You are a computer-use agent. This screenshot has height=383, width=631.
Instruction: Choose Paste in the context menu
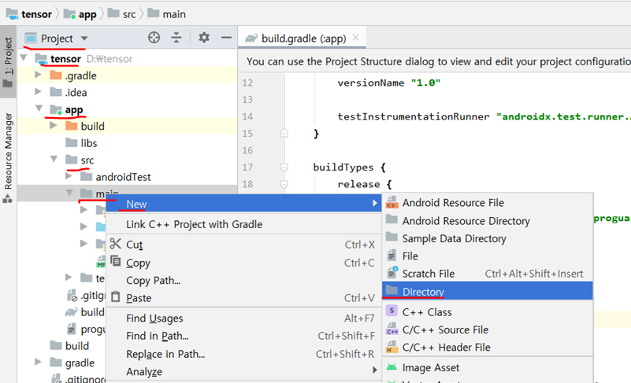[244, 298]
